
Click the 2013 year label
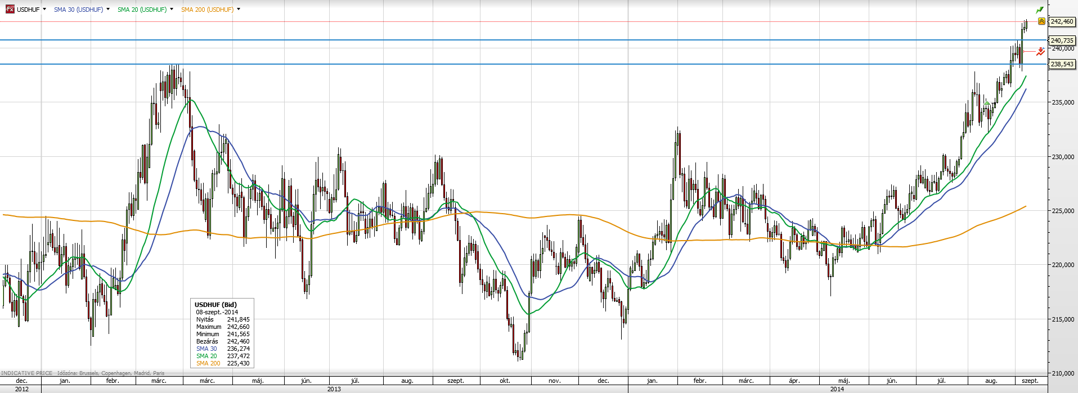(x=334, y=389)
